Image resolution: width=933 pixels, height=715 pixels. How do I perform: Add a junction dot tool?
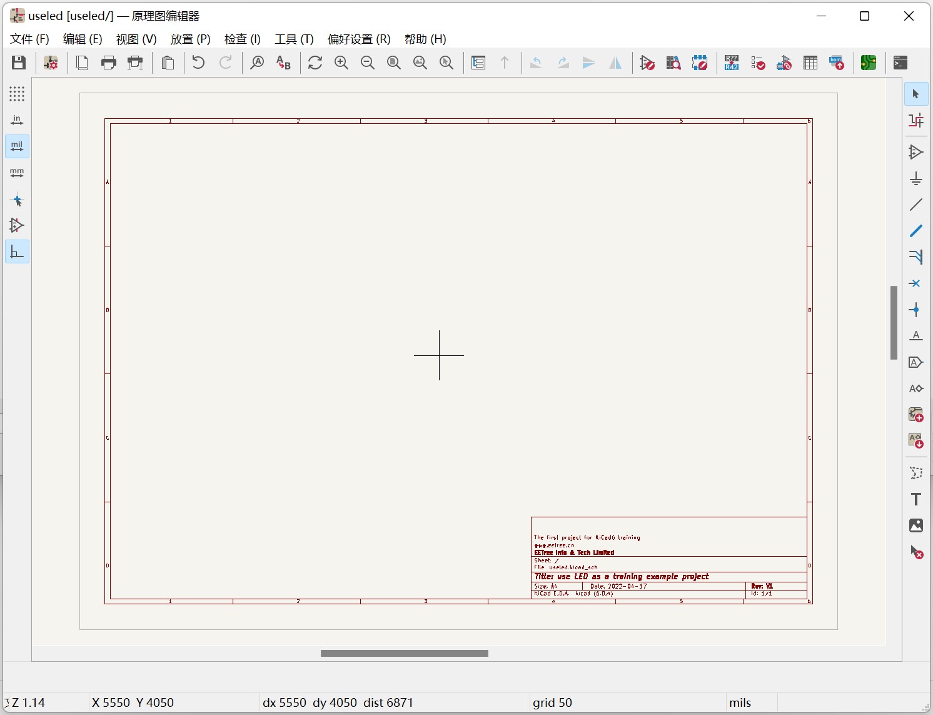point(916,310)
